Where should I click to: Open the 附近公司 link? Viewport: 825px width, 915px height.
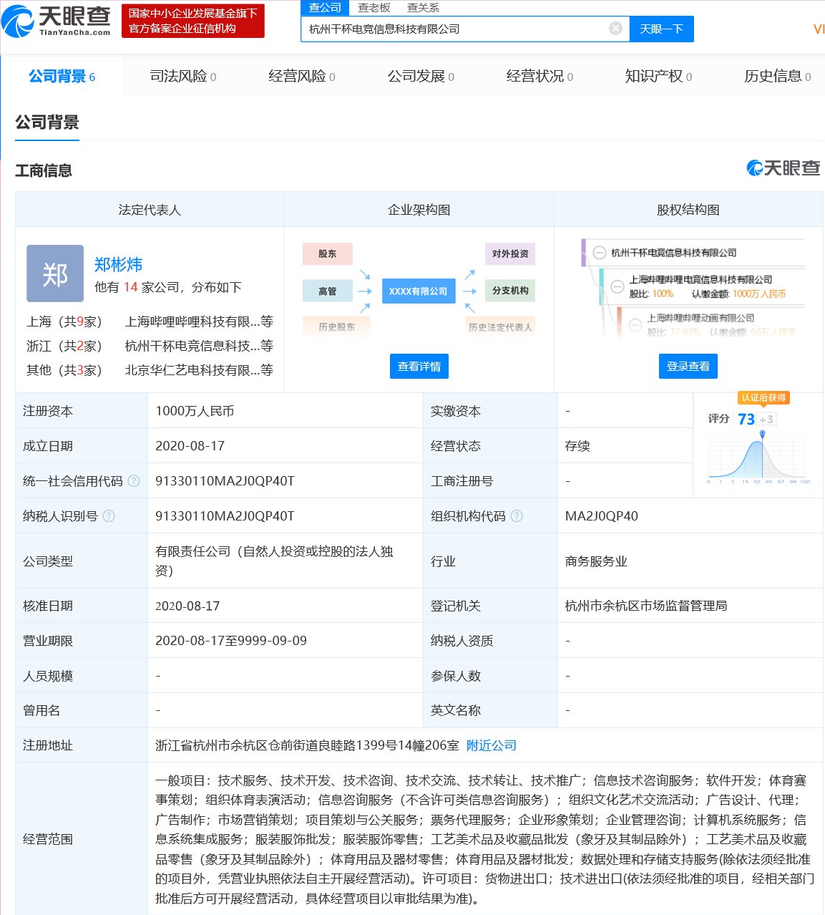pos(492,745)
